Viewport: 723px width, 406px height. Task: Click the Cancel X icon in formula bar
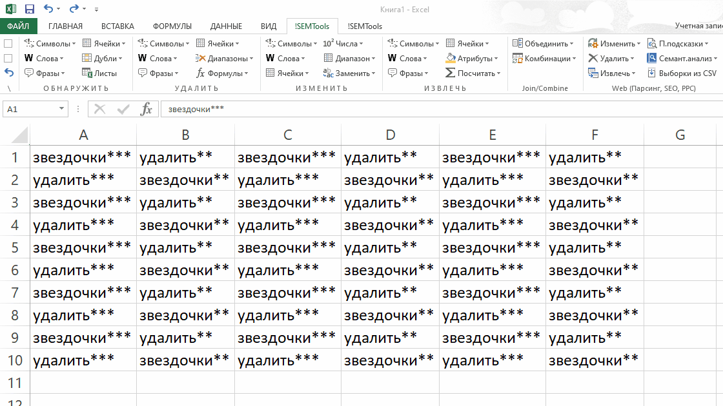pos(99,109)
